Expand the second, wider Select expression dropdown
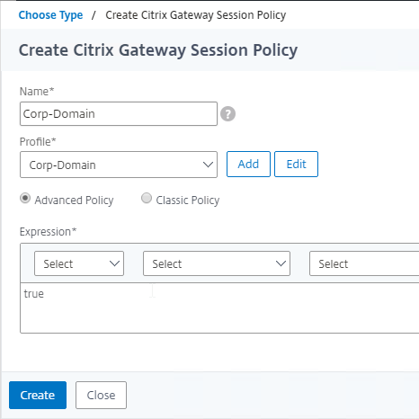419x419 pixels. (x=217, y=263)
